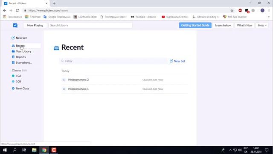Click the number badge of Информатика 2
Screen dimensions: 273x154
point(64,80)
